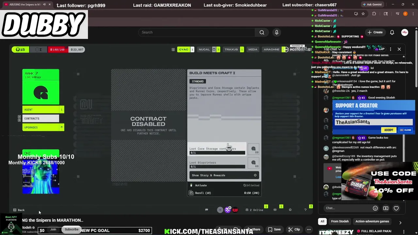The image size is (418, 235).
Task: Select the All filter chip
Action: 322,221
